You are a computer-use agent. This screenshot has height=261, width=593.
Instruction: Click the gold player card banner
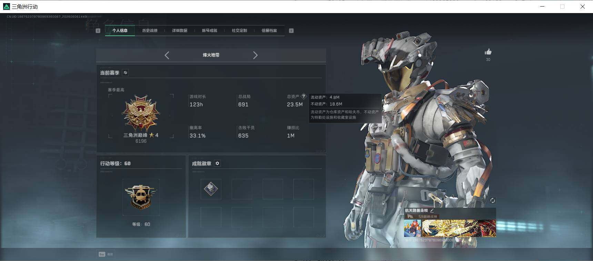point(459,228)
